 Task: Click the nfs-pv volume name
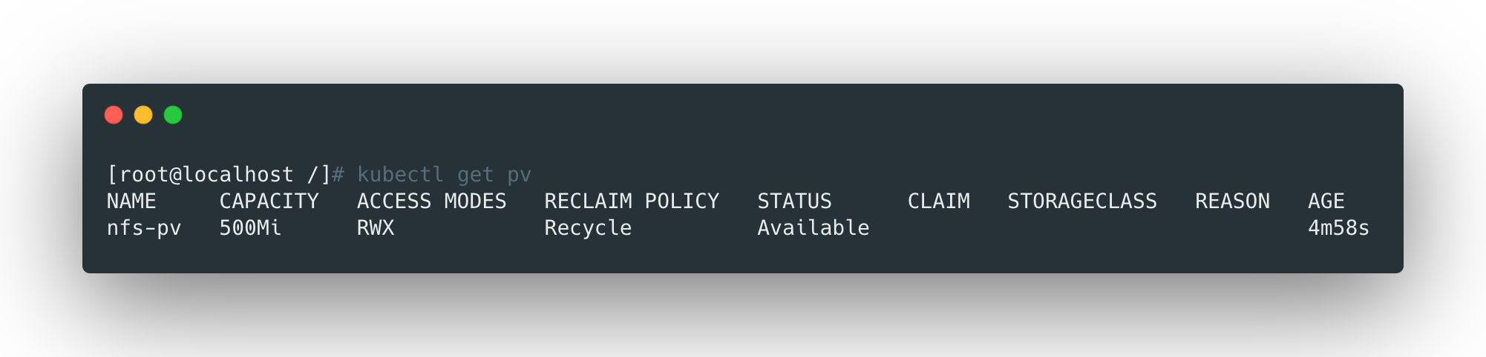144,228
